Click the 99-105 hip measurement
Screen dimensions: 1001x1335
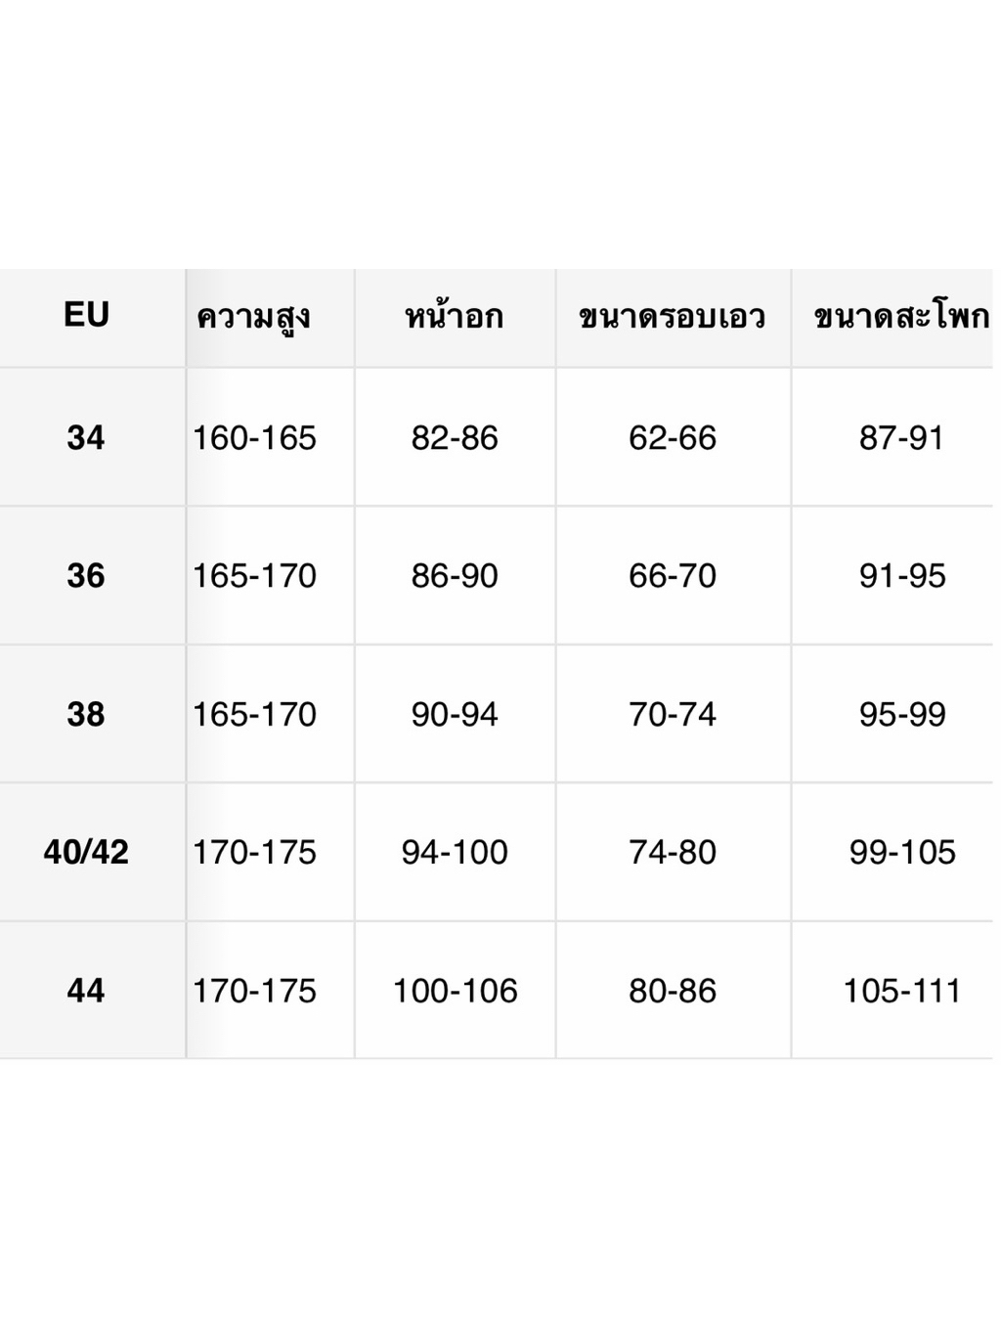click(x=902, y=852)
